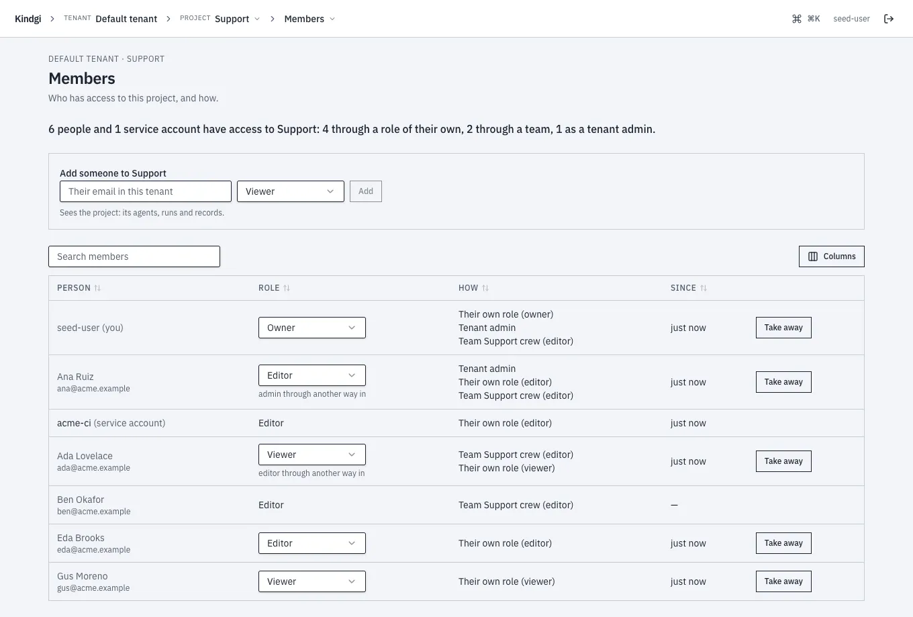The width and height of the screenshot is (913, 617).
Task: Change seed-user's Owner role dropdown
Action: coord(312,328)
